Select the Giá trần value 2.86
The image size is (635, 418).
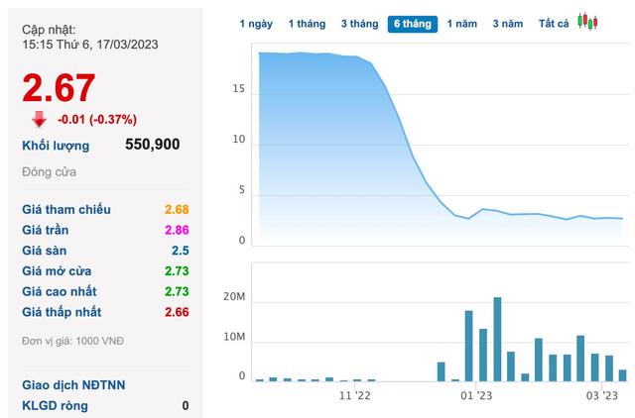pos(176,230)
